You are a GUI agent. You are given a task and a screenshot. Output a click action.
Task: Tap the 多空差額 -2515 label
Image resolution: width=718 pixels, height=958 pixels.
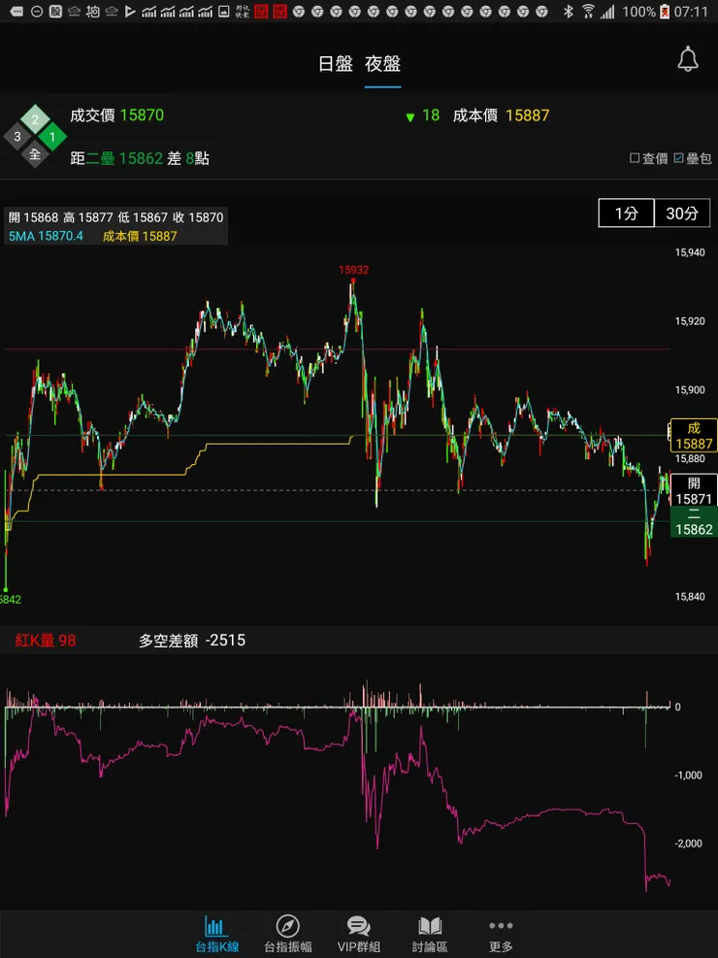[192, 641]
